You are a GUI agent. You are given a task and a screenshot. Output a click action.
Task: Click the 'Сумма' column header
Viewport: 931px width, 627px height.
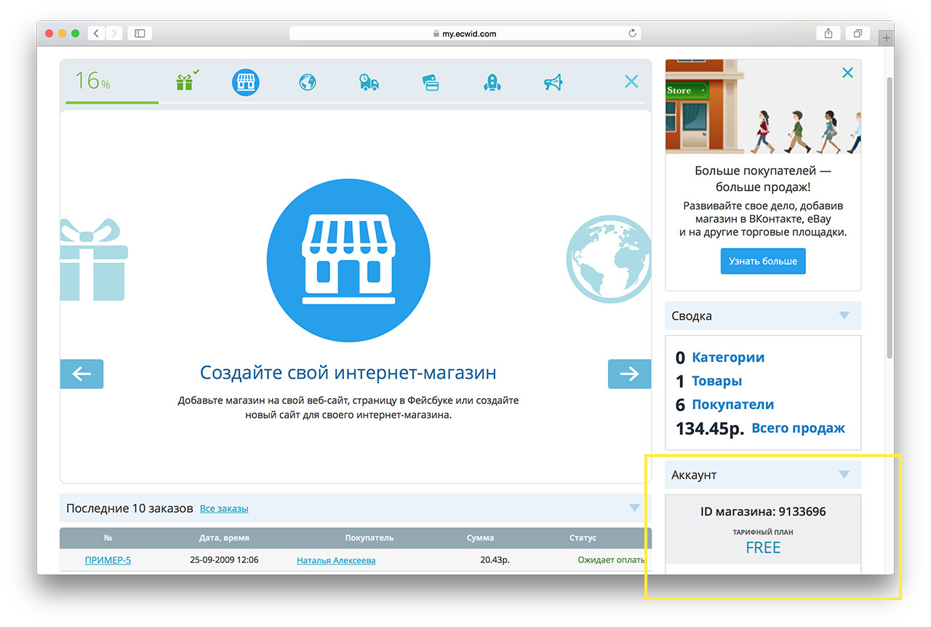click(x=480, y=538)
